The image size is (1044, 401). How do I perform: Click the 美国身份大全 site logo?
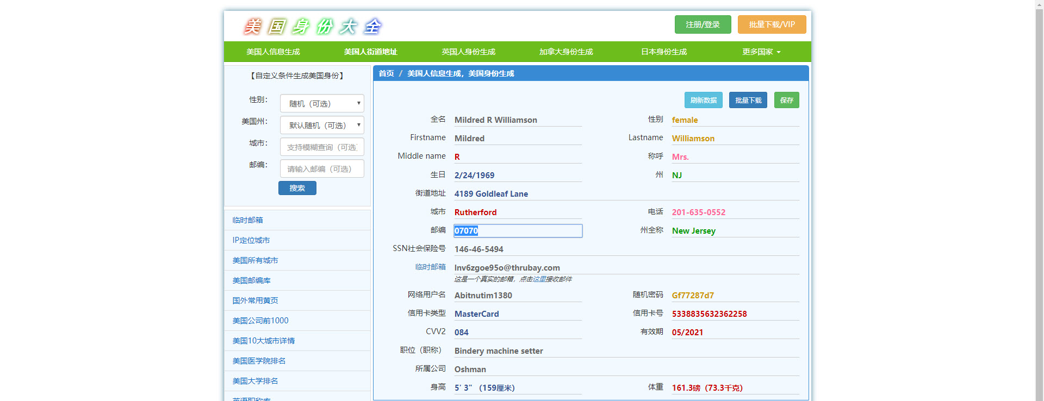(313, 26)
